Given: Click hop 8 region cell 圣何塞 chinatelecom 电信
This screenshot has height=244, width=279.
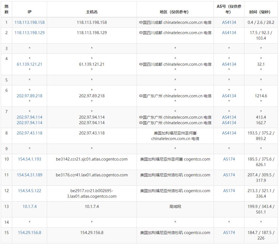Looking at the screenshot, I should [x=175, y=136].
